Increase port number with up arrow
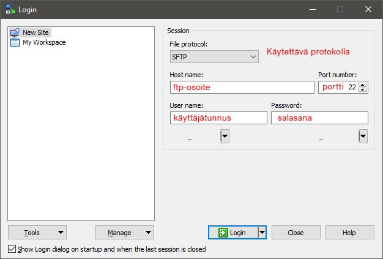The width and height of the screenshot is (383, 259). (363, 84)
